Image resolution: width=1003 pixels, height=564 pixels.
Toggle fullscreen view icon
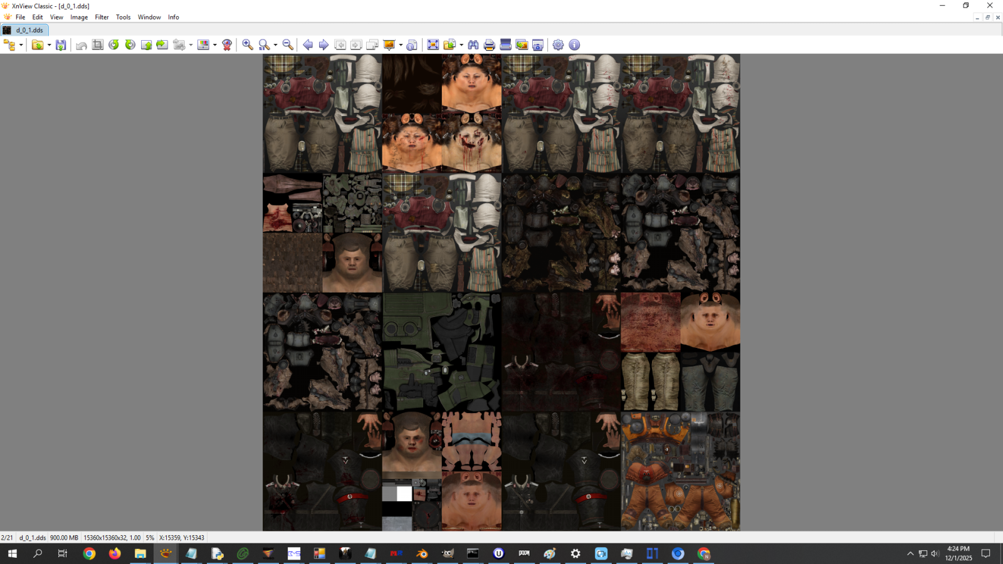pyautogui.click(x=433, y=45)
